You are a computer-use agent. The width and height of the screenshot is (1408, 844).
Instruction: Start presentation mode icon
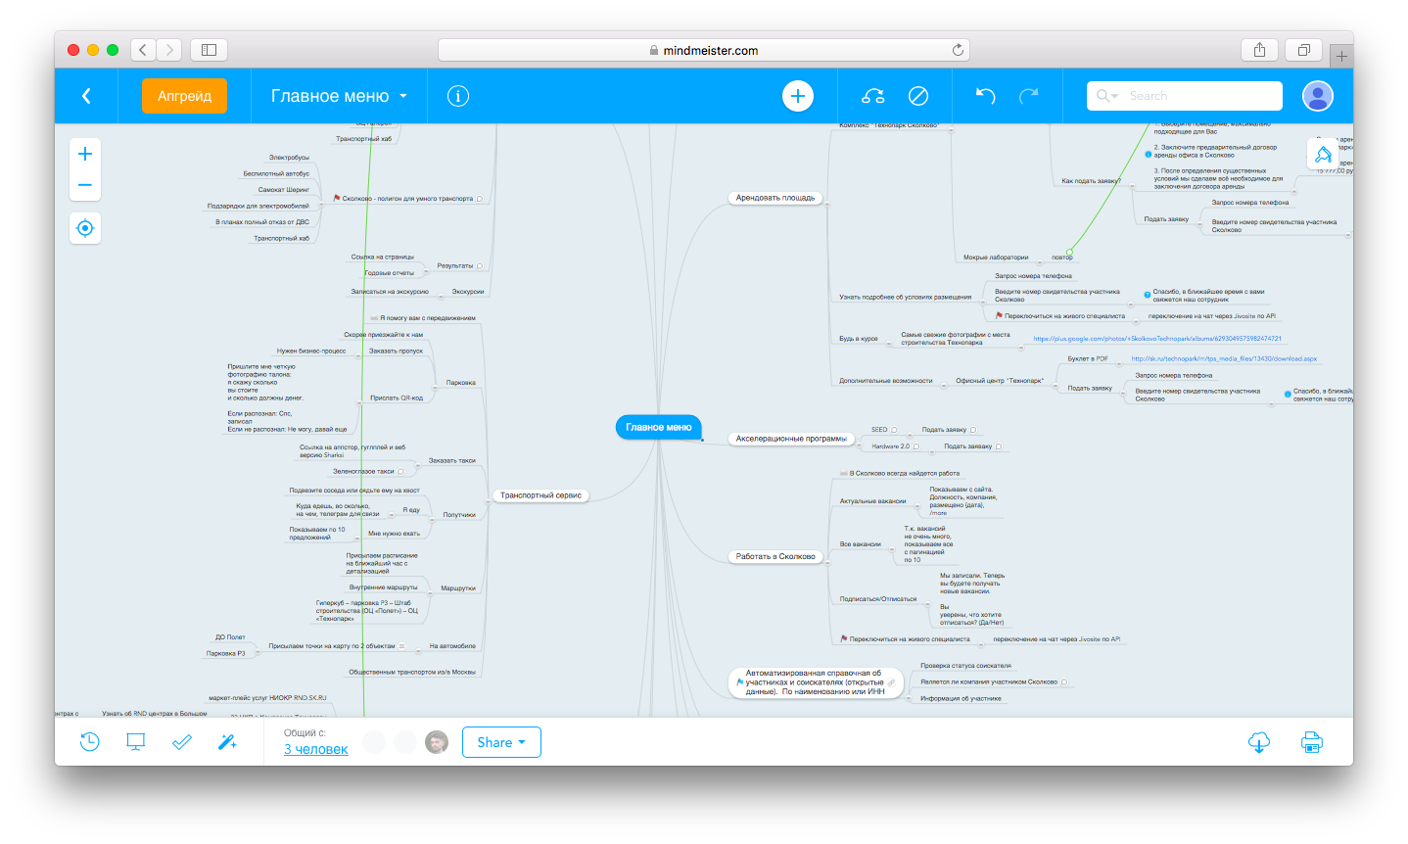136,742
